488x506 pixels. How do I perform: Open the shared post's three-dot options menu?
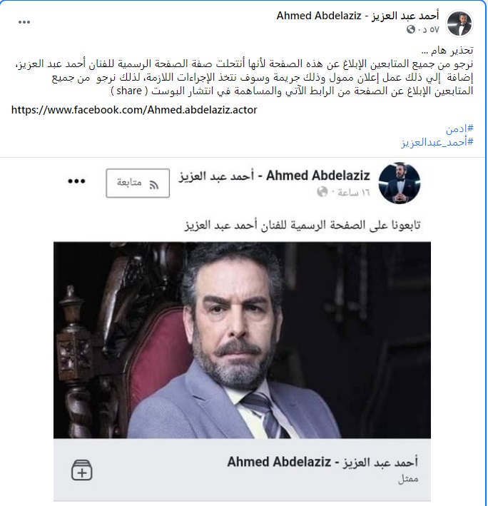pos(76,181)
